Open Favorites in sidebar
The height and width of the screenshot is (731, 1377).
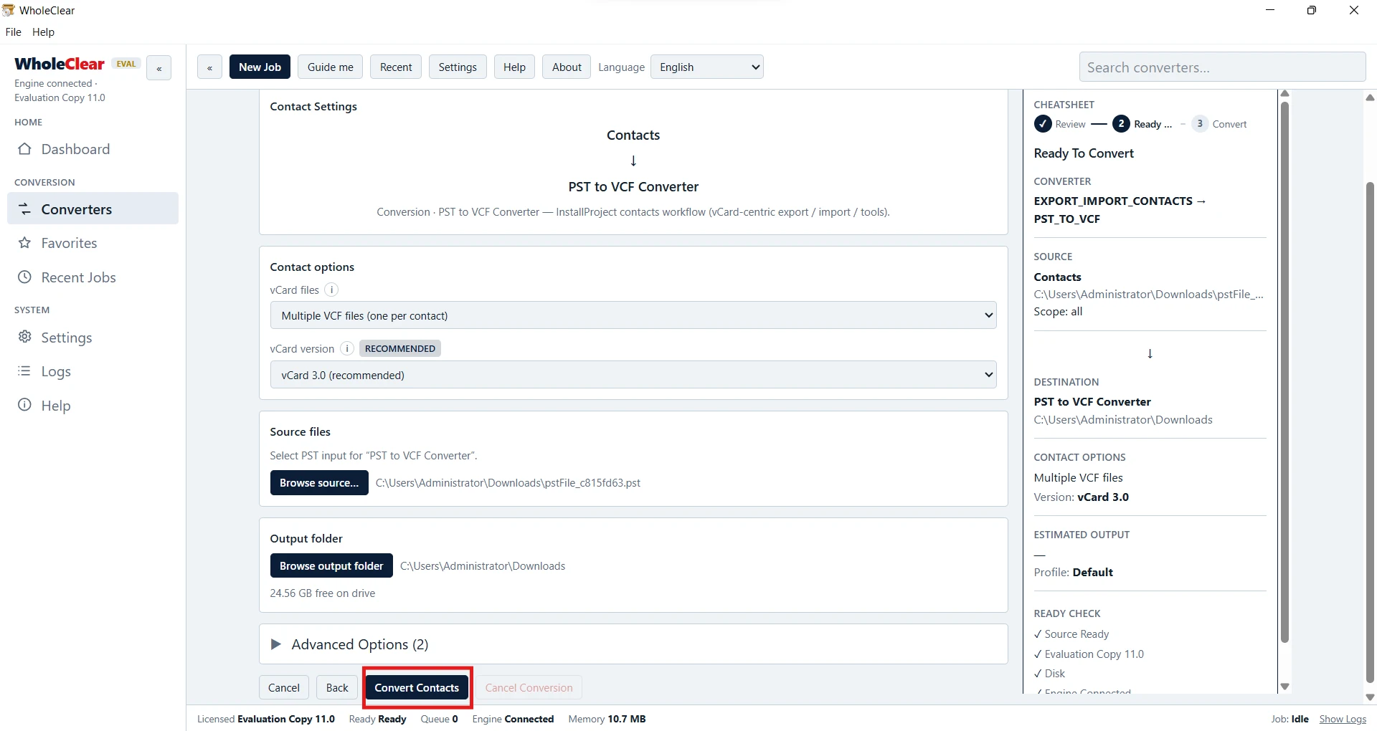tap(93, 243)
